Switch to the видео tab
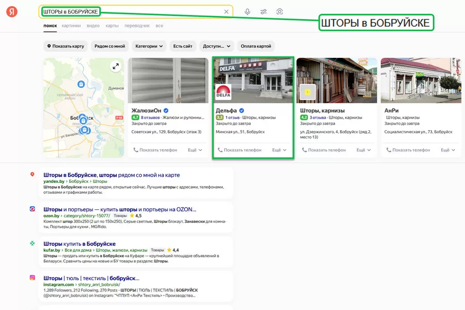This screenshot has height=310, width=465. coord(93,26)
